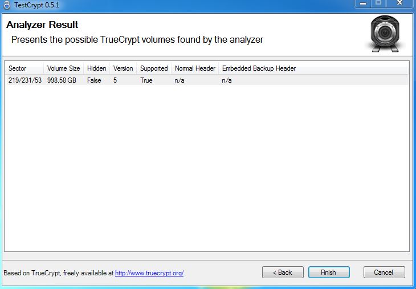Click the Version column header
416x289 pixels.
[123, 68]
